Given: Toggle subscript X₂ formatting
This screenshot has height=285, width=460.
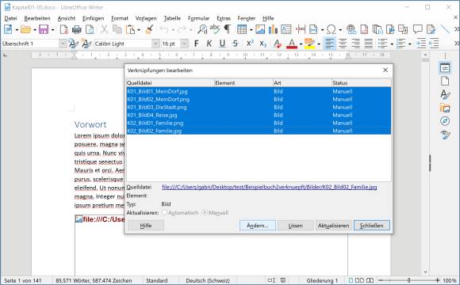Looking at the screenshot, I should (263, 44).
